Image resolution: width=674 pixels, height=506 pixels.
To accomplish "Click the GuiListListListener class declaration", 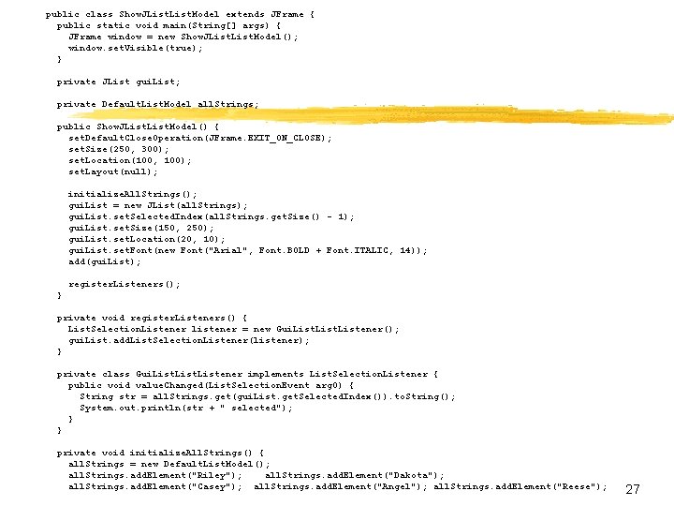I will 247,374.
